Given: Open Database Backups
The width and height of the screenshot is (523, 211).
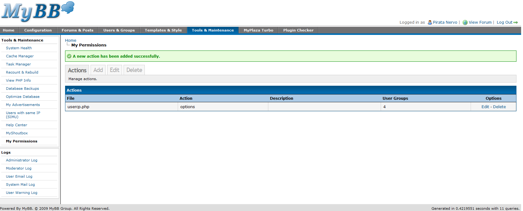Looking at the screenshot, I should (x=22, y=89).
